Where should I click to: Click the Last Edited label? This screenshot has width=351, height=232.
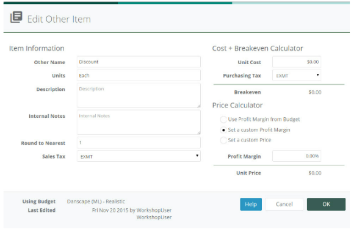(x=42, y=210)
